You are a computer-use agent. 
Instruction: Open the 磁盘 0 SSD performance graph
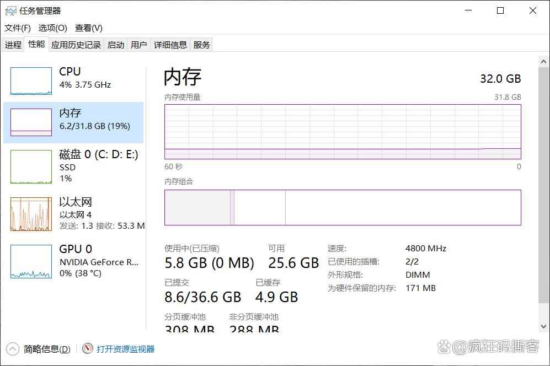(31, 166)
